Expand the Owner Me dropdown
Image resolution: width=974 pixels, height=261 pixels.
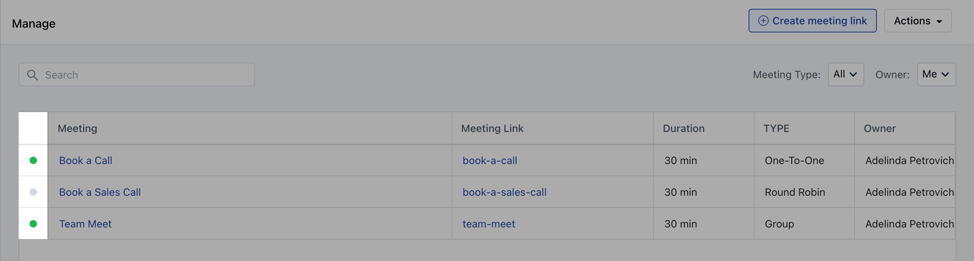tap(936, 74)
